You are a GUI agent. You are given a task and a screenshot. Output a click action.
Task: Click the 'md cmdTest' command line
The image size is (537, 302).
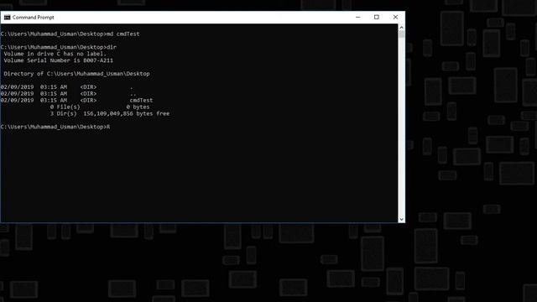coord(70,34)
